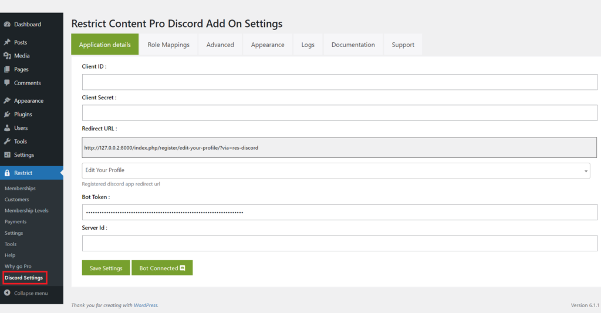
Task: Click the Comments bubble icon
Action: [7, 83]
